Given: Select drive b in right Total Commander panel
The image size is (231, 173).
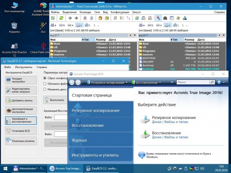Looking at the screenshot, I should coord(150,25).
